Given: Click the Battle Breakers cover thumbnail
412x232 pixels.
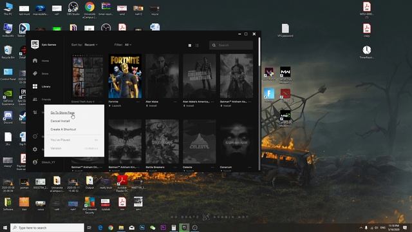Looking at the screenshot, I should [x=162, y=142].
